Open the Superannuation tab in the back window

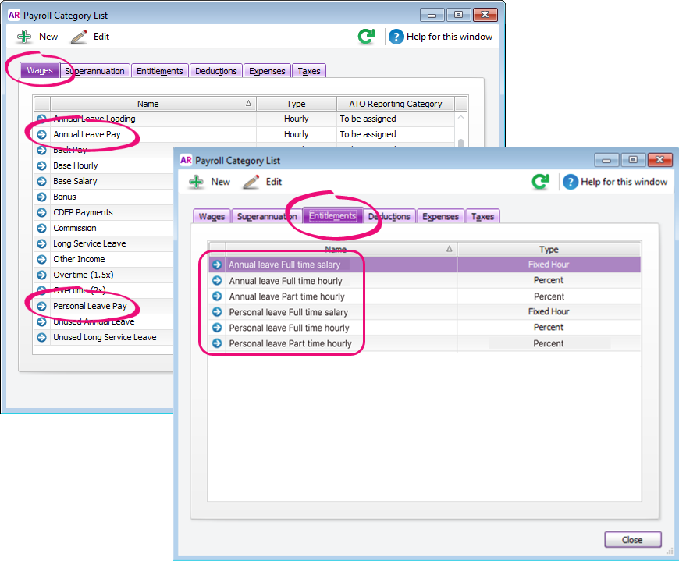click(x=94, y=71)
